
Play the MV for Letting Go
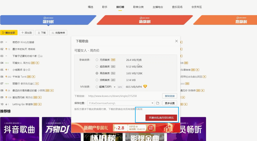40,104
